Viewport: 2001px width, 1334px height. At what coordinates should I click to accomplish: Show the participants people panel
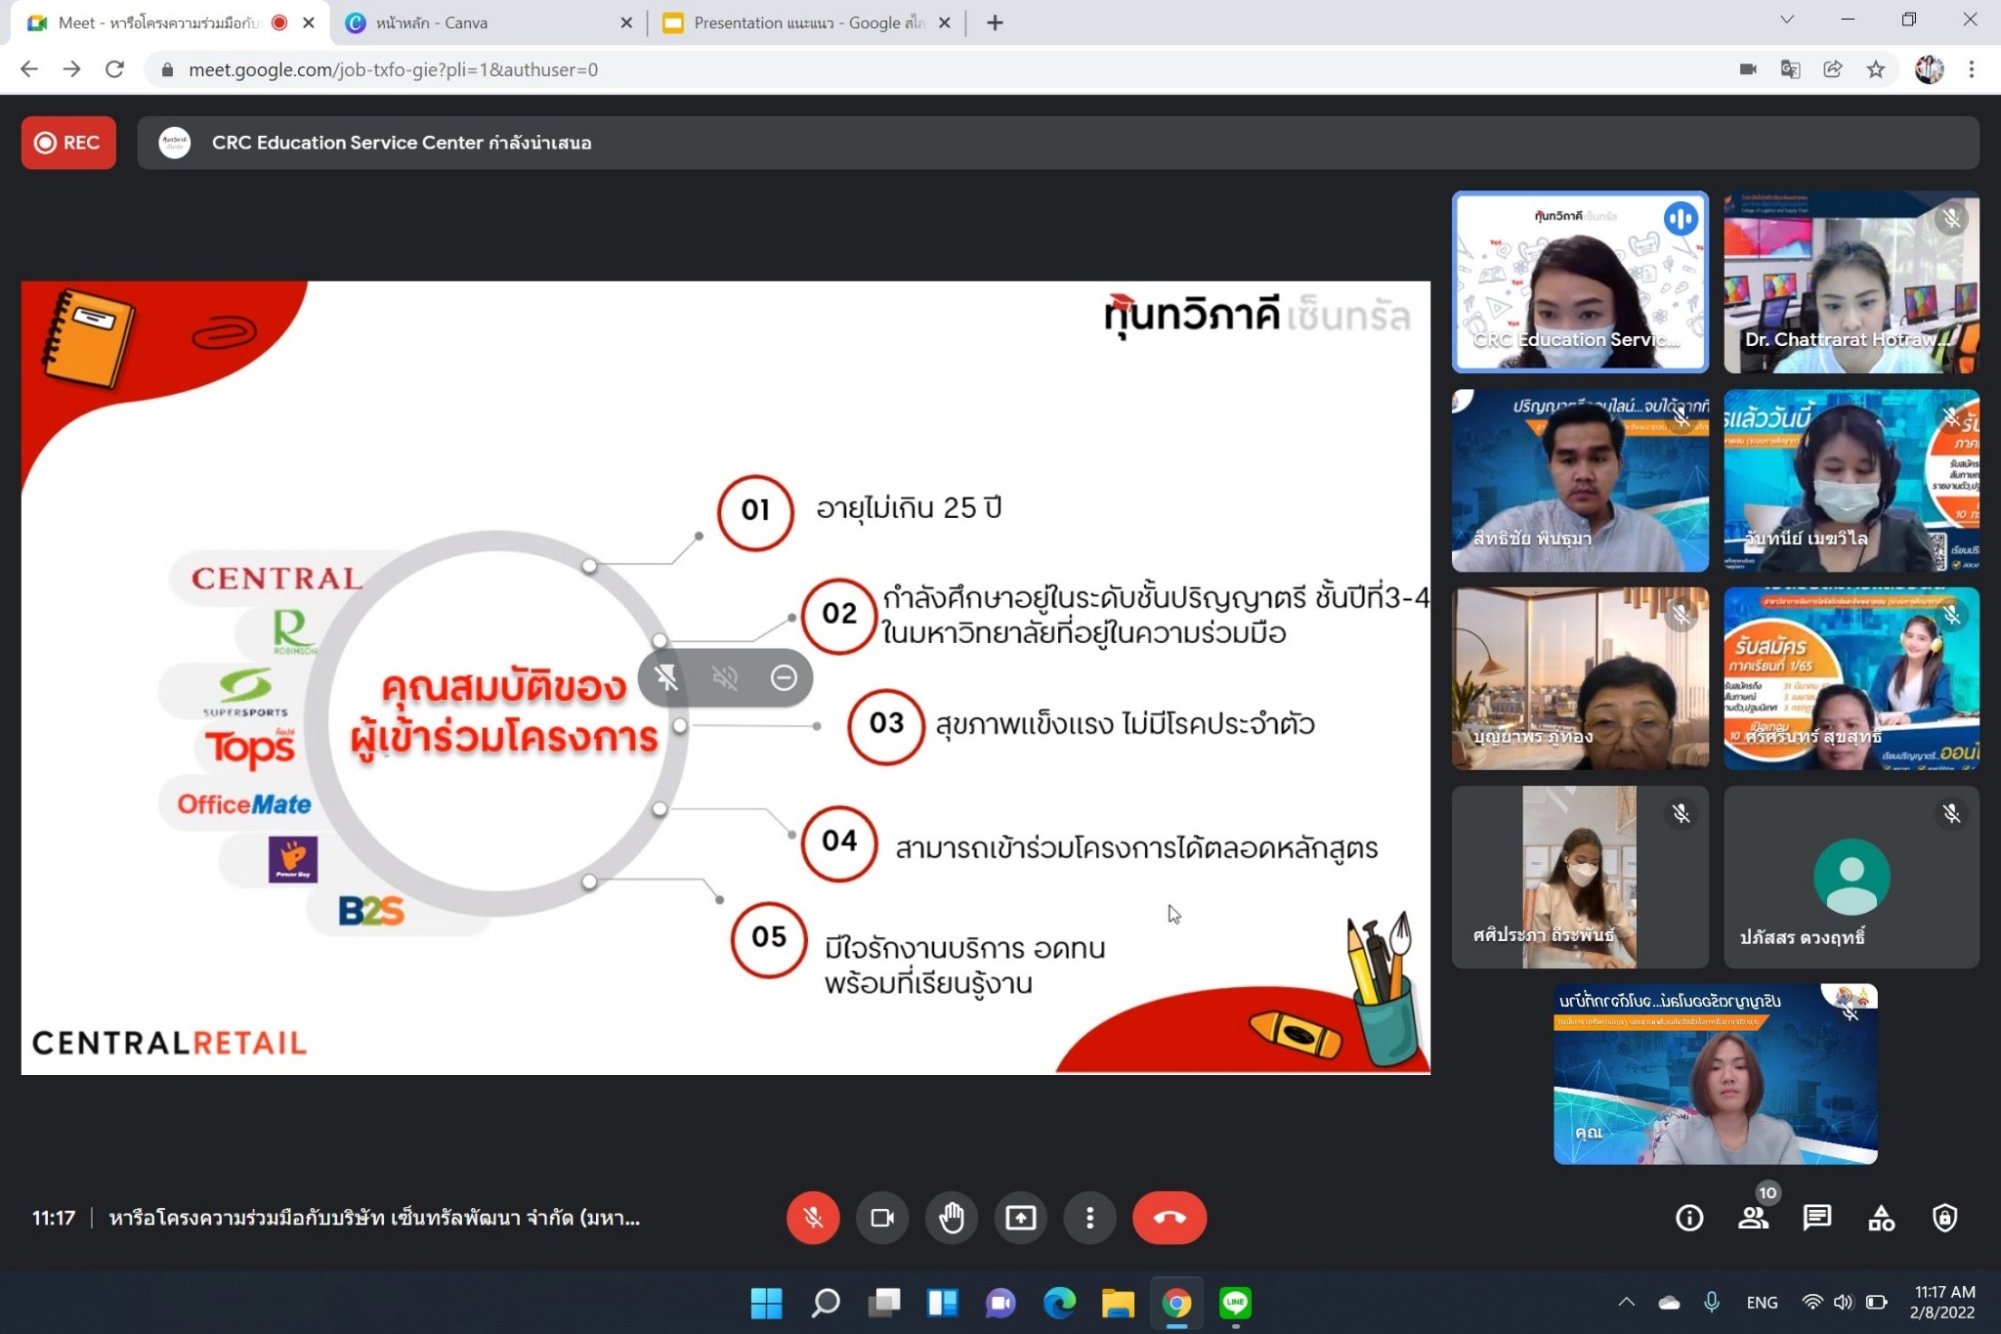(1753, 1218)
